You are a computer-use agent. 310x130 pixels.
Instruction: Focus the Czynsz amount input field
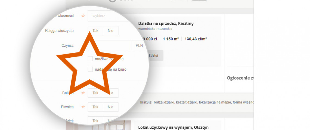(x=109, y=45)
